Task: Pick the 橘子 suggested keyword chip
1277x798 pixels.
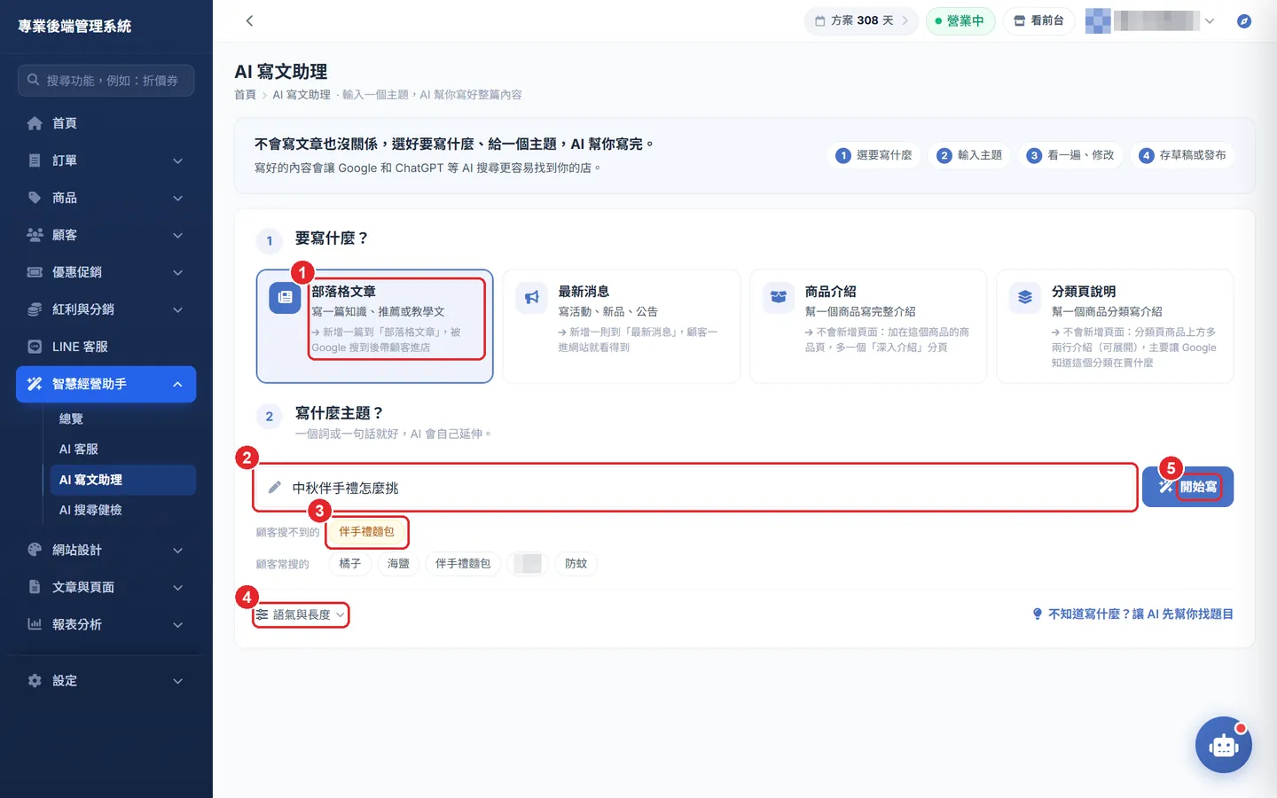Action: pyautogui.click(x=350, y=563)
